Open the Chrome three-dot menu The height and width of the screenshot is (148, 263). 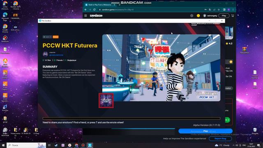click(x=233, y=10)
